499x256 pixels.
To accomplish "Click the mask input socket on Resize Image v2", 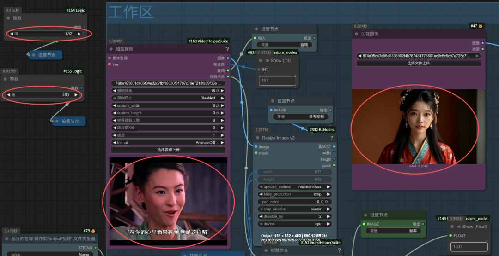I will [256, 153].
